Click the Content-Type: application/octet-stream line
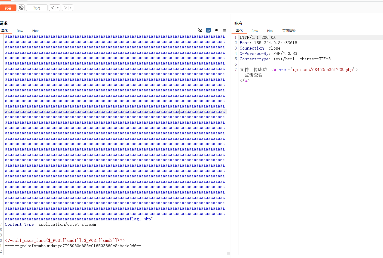This screenshot has height=258, width=383. click(50, 225)
